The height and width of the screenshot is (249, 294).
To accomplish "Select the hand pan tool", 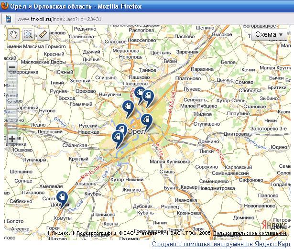I will click(14, 34).
